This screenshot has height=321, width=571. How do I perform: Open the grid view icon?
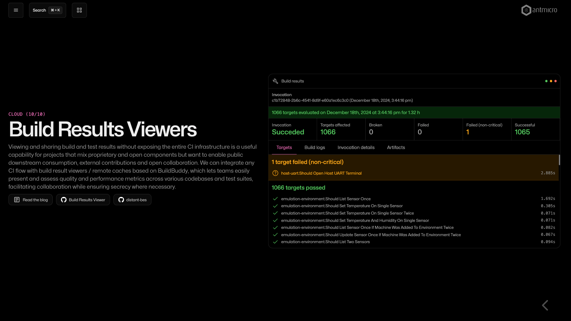(79, 10)
